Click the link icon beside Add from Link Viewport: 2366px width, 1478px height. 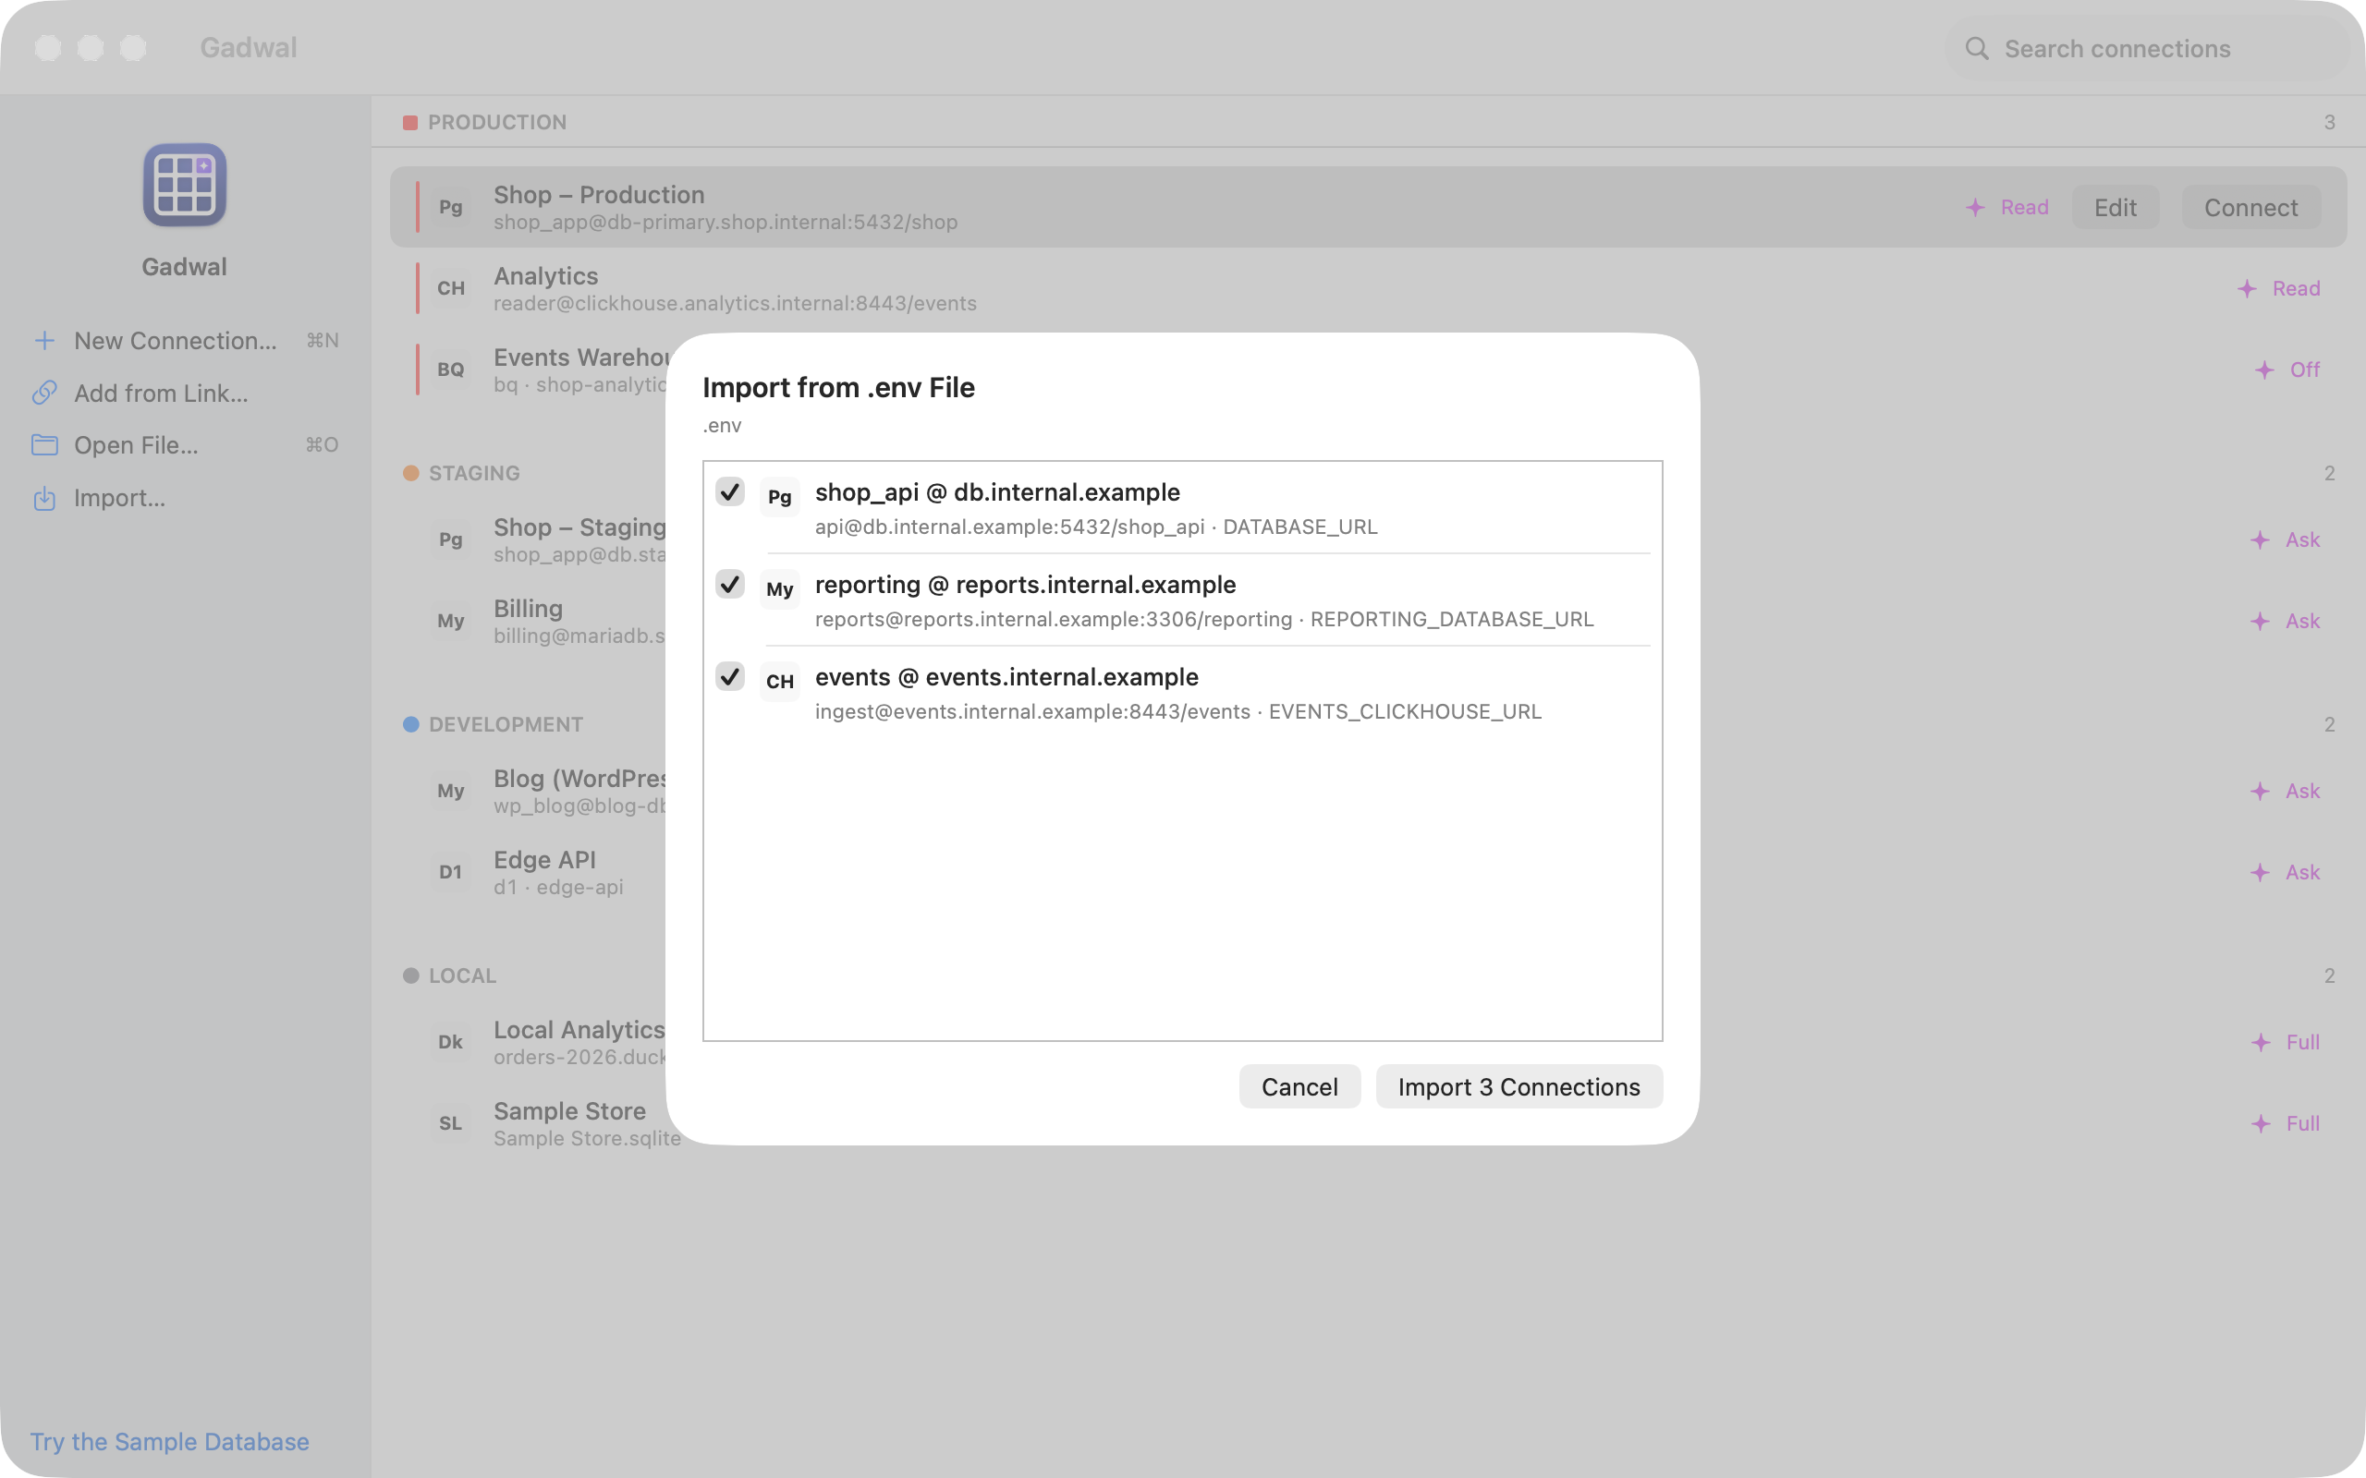tap(44, 393)
